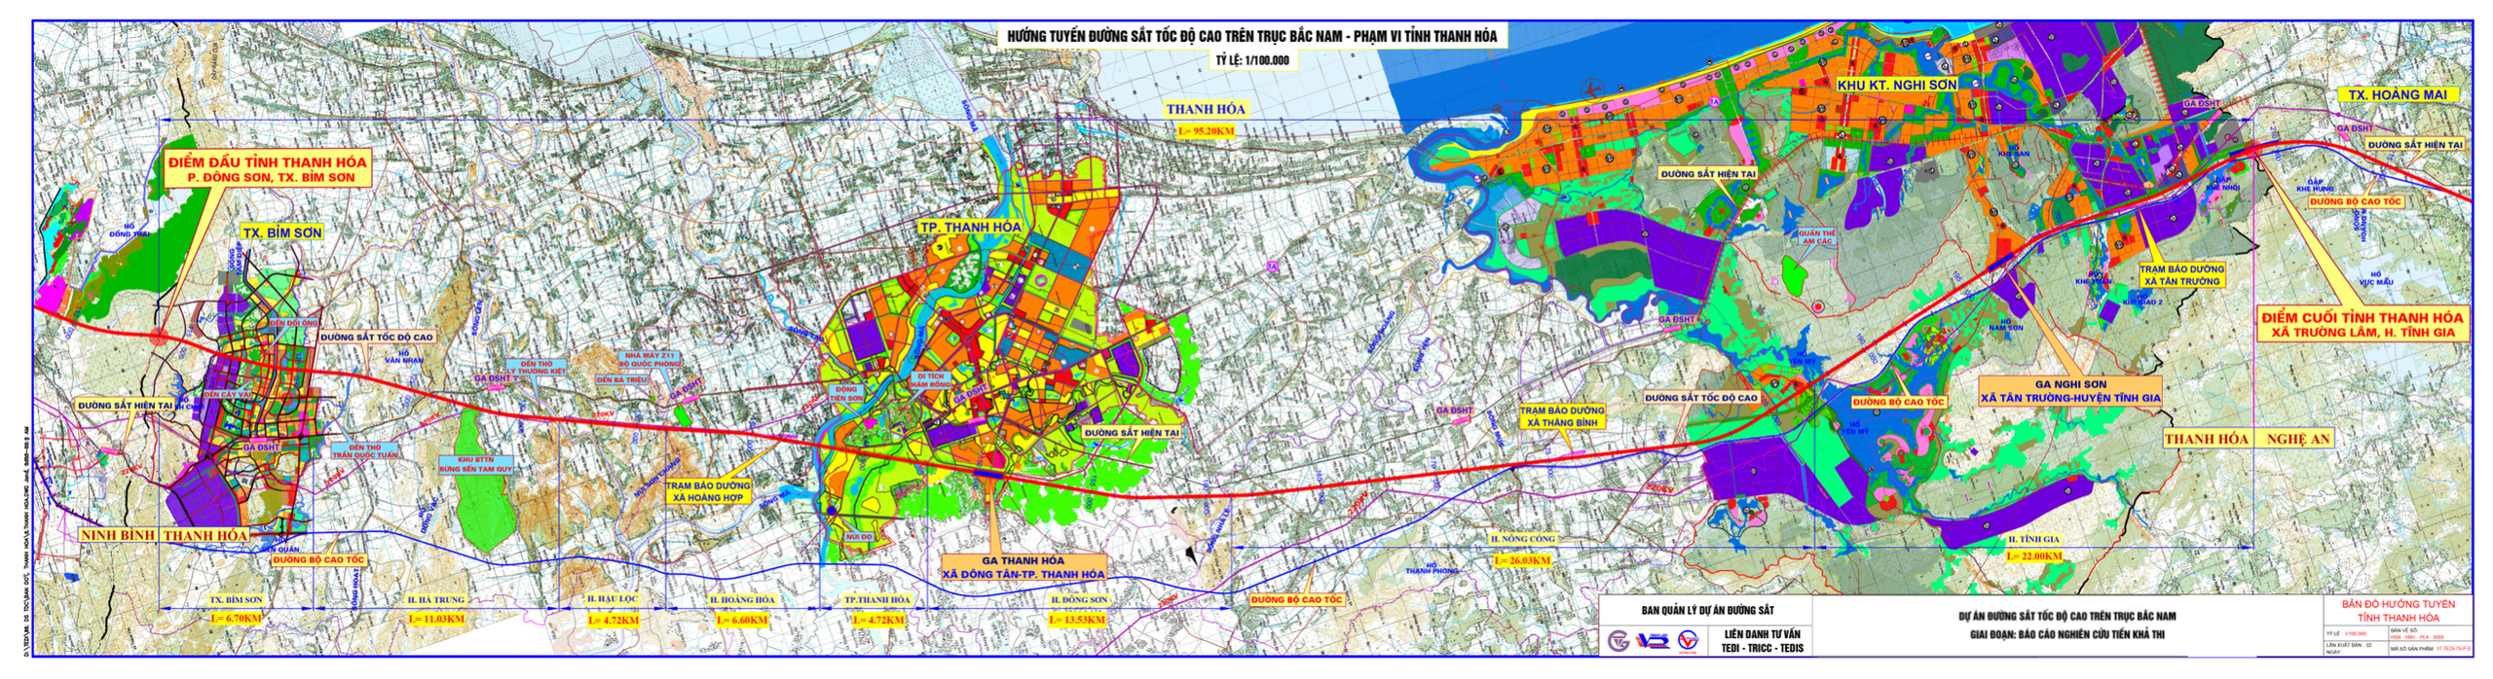
Task: Select the ĐIỂM CUỐI TỈNH THANH HÓA callout
Action: coord(2362,325)
